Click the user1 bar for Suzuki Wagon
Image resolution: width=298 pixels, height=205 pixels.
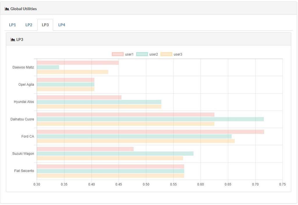pyautogui.click(x=85, y=149)
